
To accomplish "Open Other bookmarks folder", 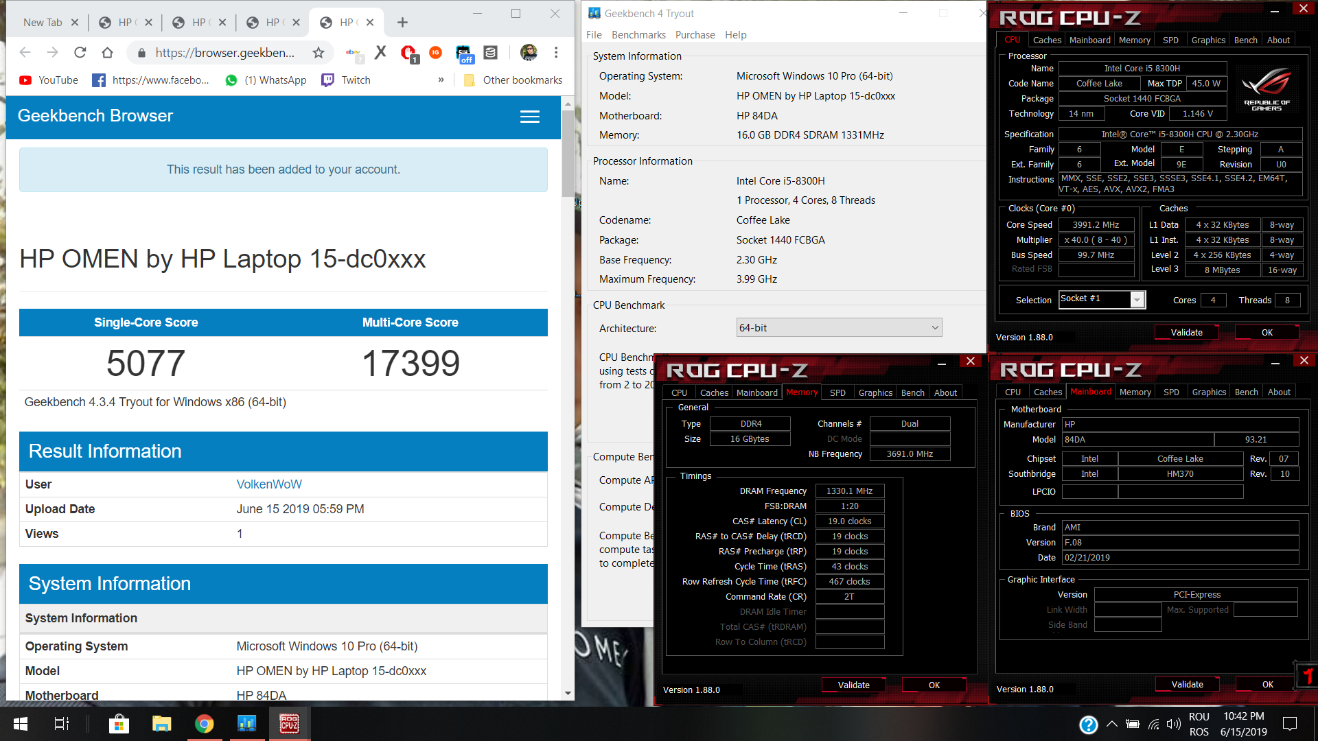I will (x=513, y=80).
